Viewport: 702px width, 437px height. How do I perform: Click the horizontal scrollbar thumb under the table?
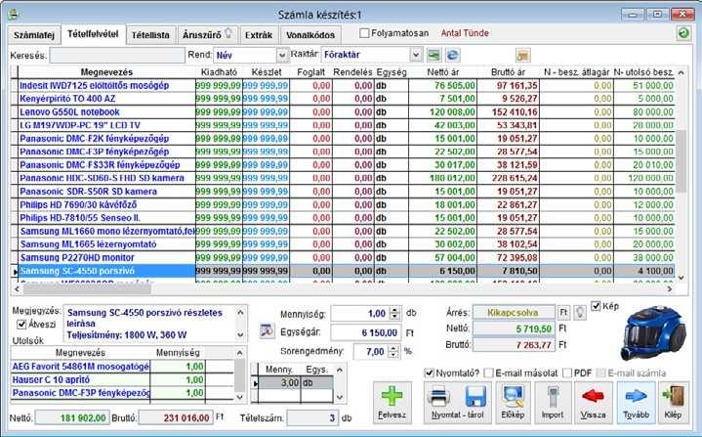click(x=87, y=289)
